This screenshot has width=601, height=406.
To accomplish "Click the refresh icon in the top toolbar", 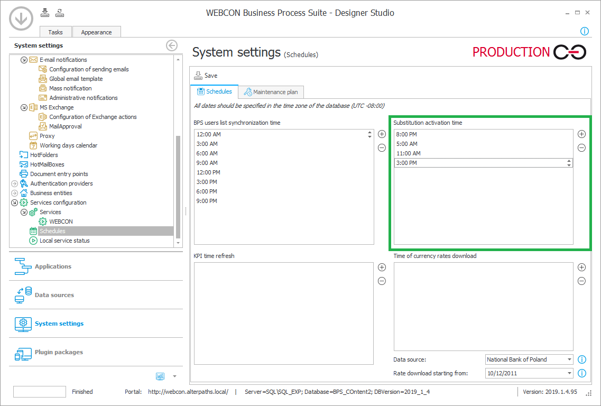I will tap(59, 12).
